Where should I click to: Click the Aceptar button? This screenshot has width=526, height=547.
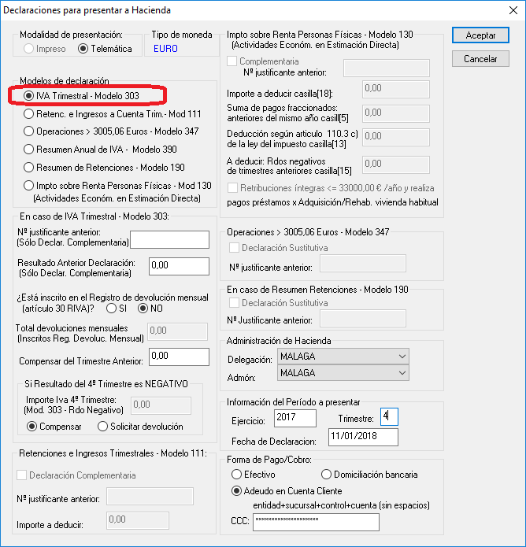click(480, 35)
